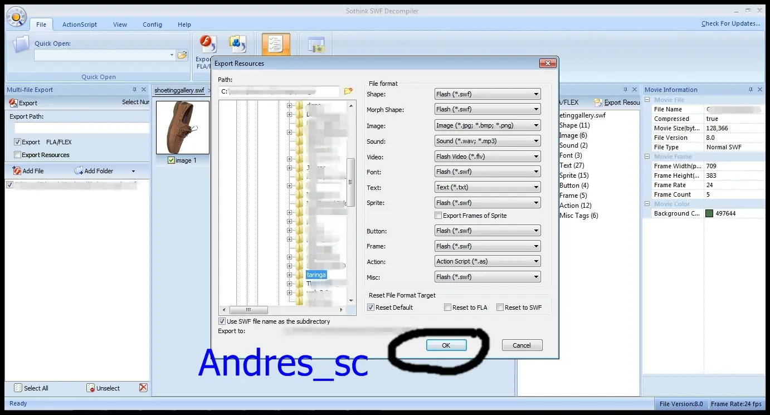Screen dimensions: 770x415
Task: Toggle the Reset Default checkbox
Action: [x=371, y=307]
